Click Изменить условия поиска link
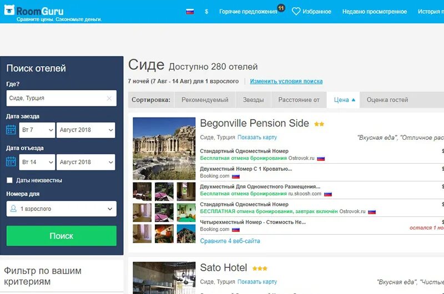This screenshot has height=294, width=444. 286,81
